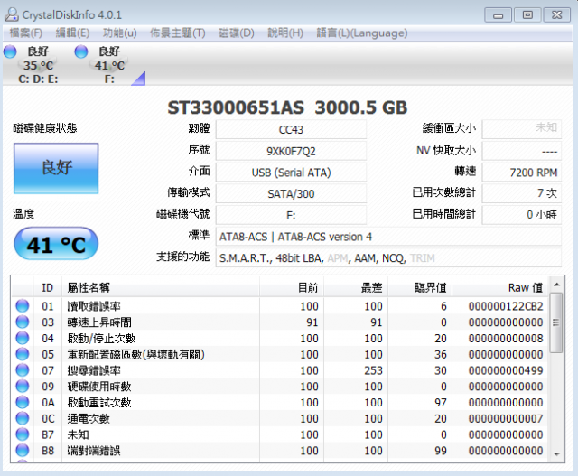Select 重新配置磁區數(與壞軌有關) attribute name

click(135, 354)
